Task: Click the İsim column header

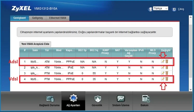Action: (35, 50)
